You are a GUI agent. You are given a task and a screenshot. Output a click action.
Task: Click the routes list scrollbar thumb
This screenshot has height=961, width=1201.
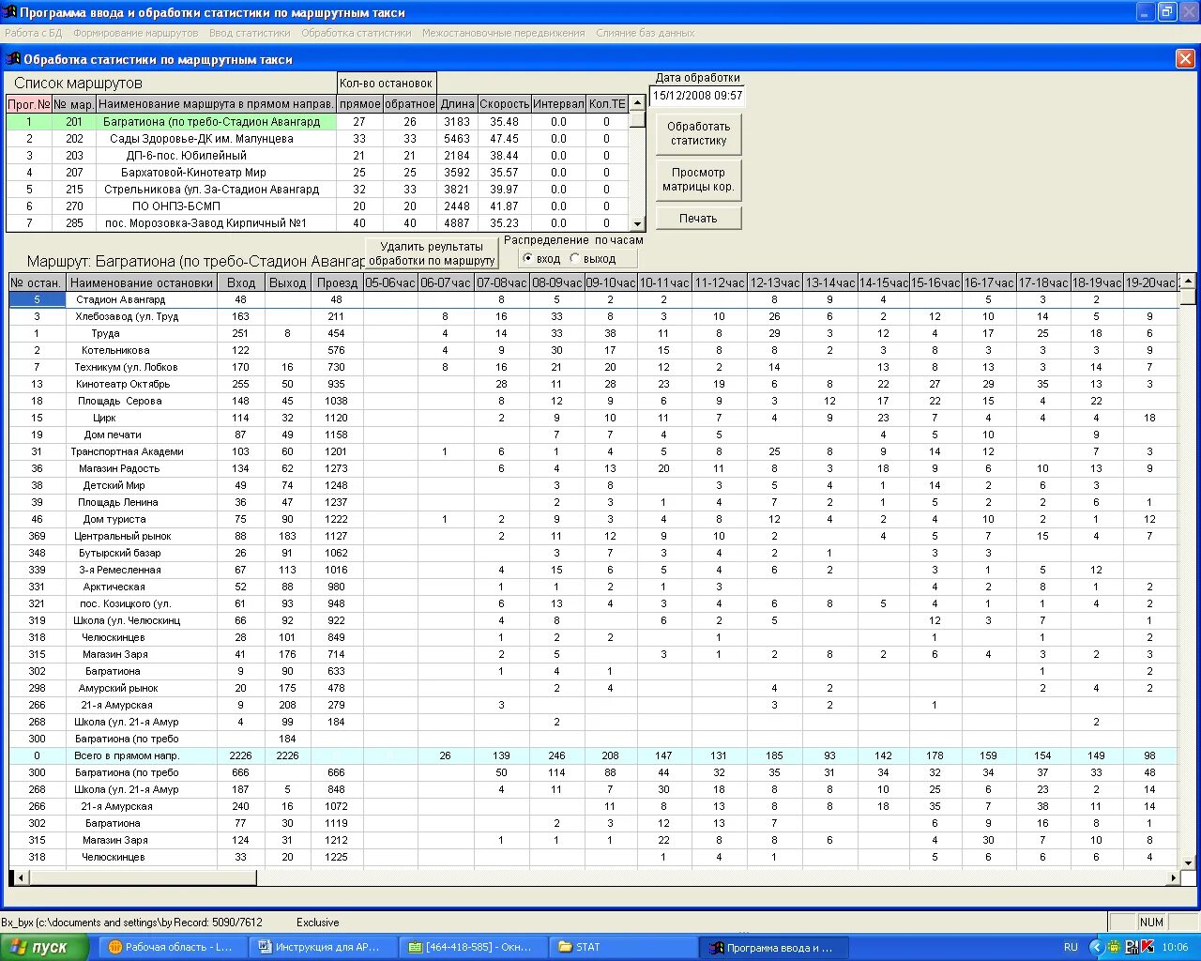[637, 118]
